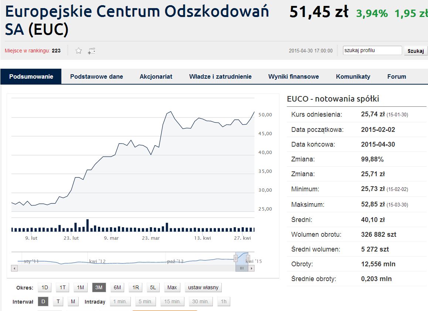Click the 23. mar date axis label
This screenshot has width=428, height=311.
[x=151, y=238]
